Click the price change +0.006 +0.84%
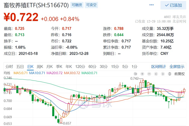Image resolution: width=189 pixels, height=126 pixels. 60,19
